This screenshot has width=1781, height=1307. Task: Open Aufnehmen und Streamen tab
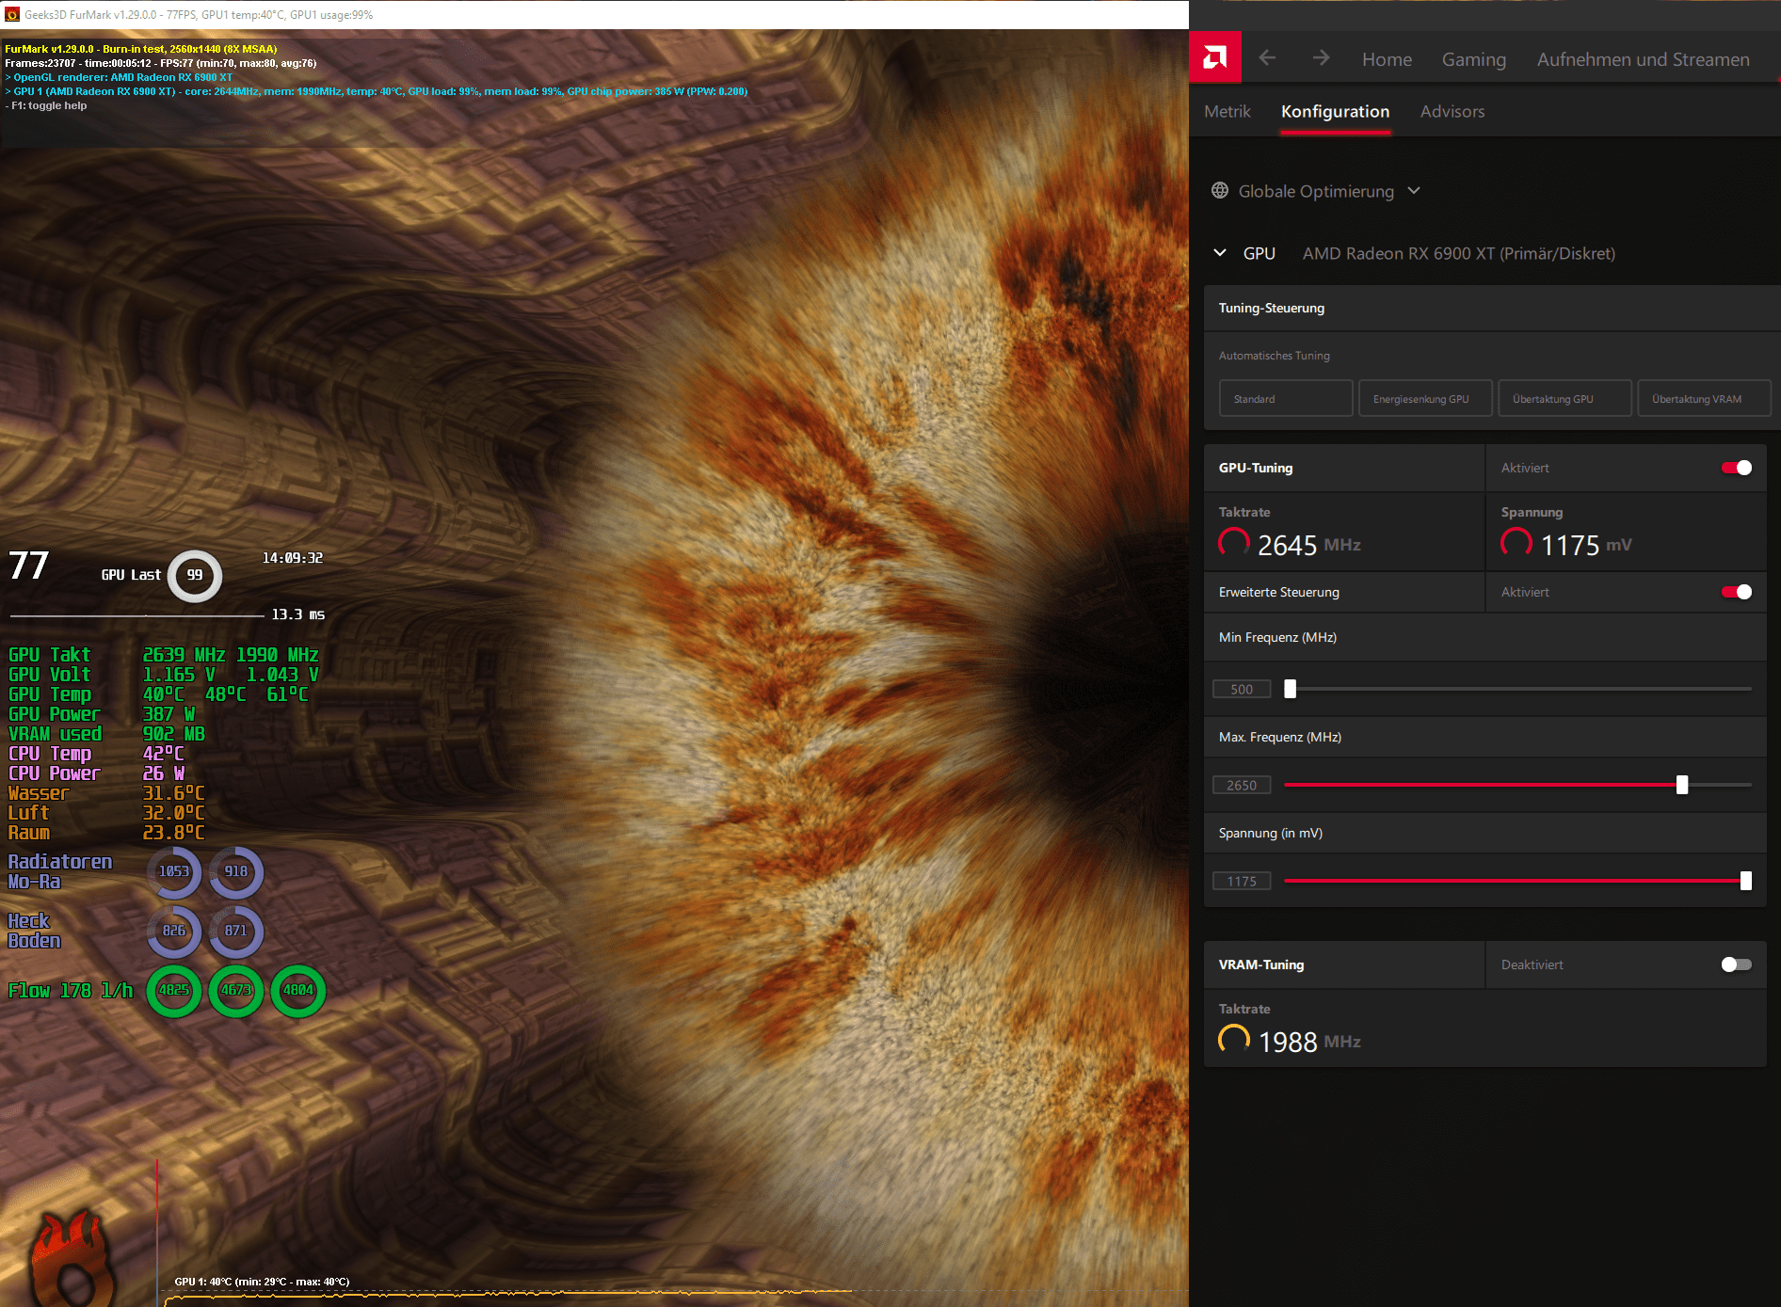coord(1644,59)
